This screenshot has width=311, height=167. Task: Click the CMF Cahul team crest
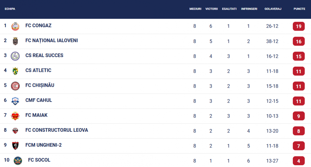pyautogui.click(x=15, y=101)
